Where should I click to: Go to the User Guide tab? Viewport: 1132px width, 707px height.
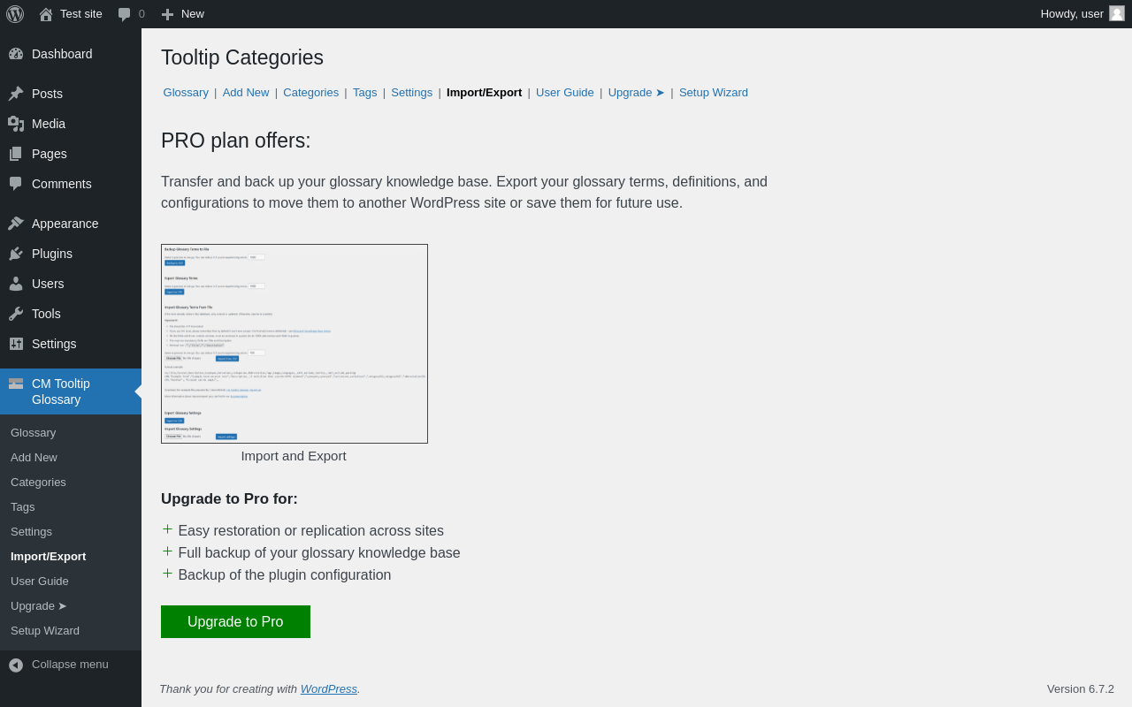click(565, 93)
